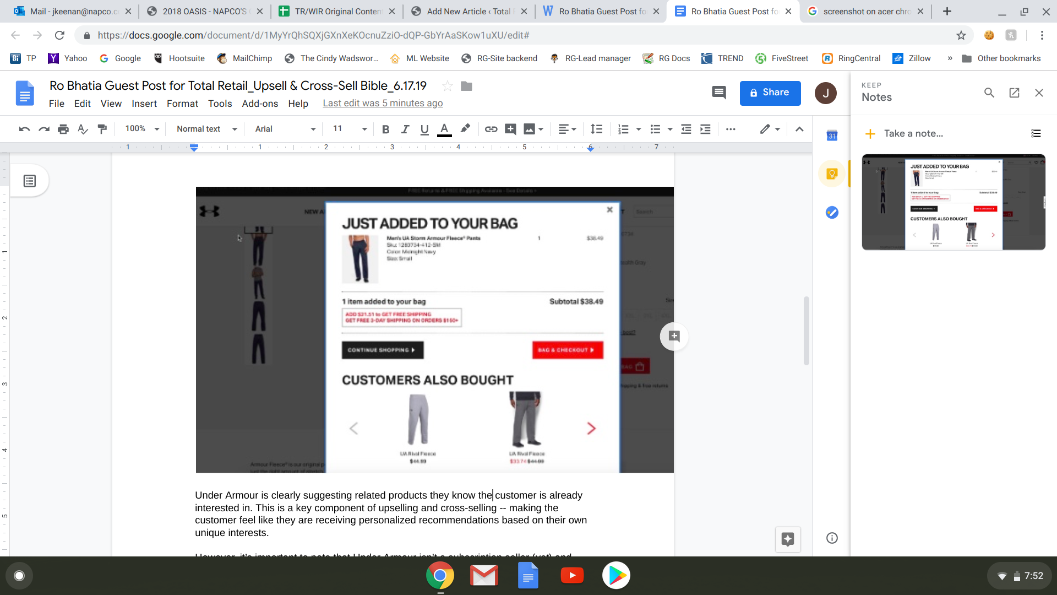The height and width of the screenshot is (595, 1057).
Task: Open 'Last edit was 5 minutes ago' link
Action: 383,103
